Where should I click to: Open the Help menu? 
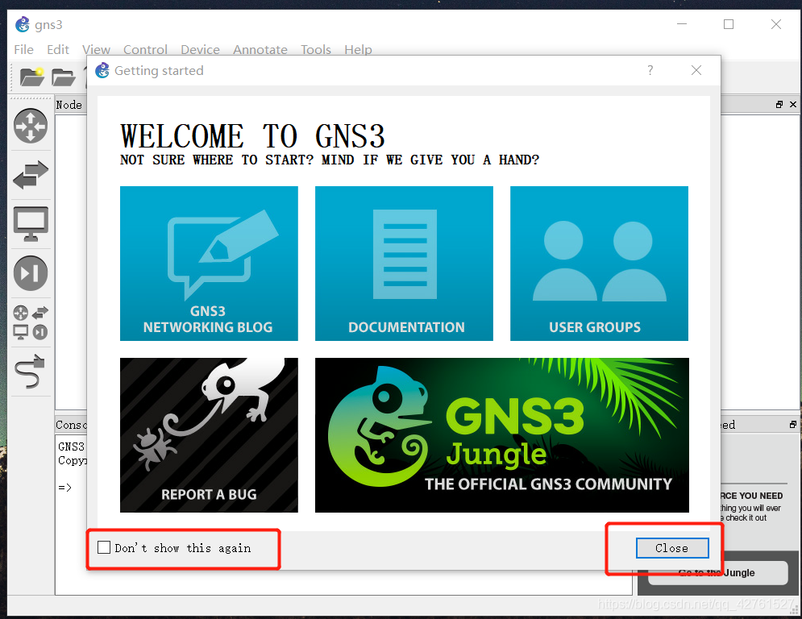358,50
